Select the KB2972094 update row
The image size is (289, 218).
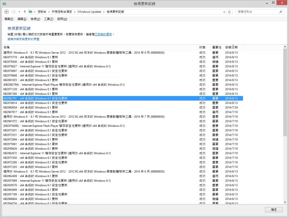coord(123,139)
